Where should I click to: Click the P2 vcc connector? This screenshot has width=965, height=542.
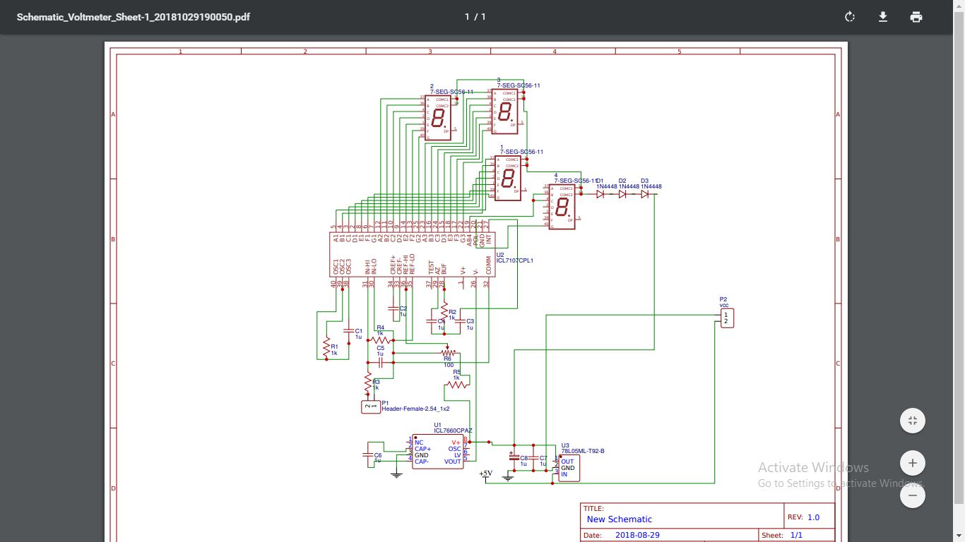pyautogui.click(x=727, y=318)
